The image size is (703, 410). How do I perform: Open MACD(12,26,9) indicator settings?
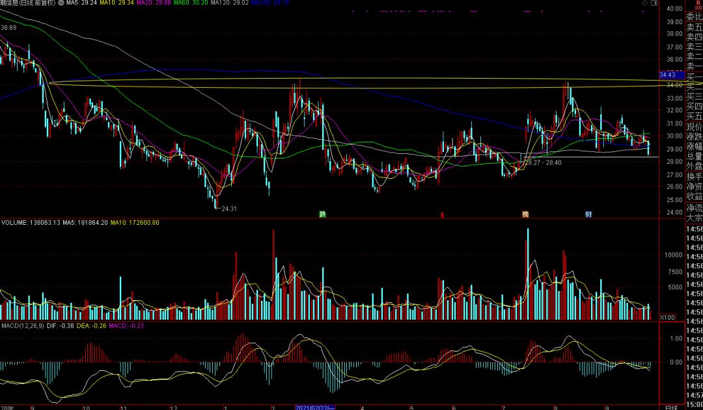point(21,325)
